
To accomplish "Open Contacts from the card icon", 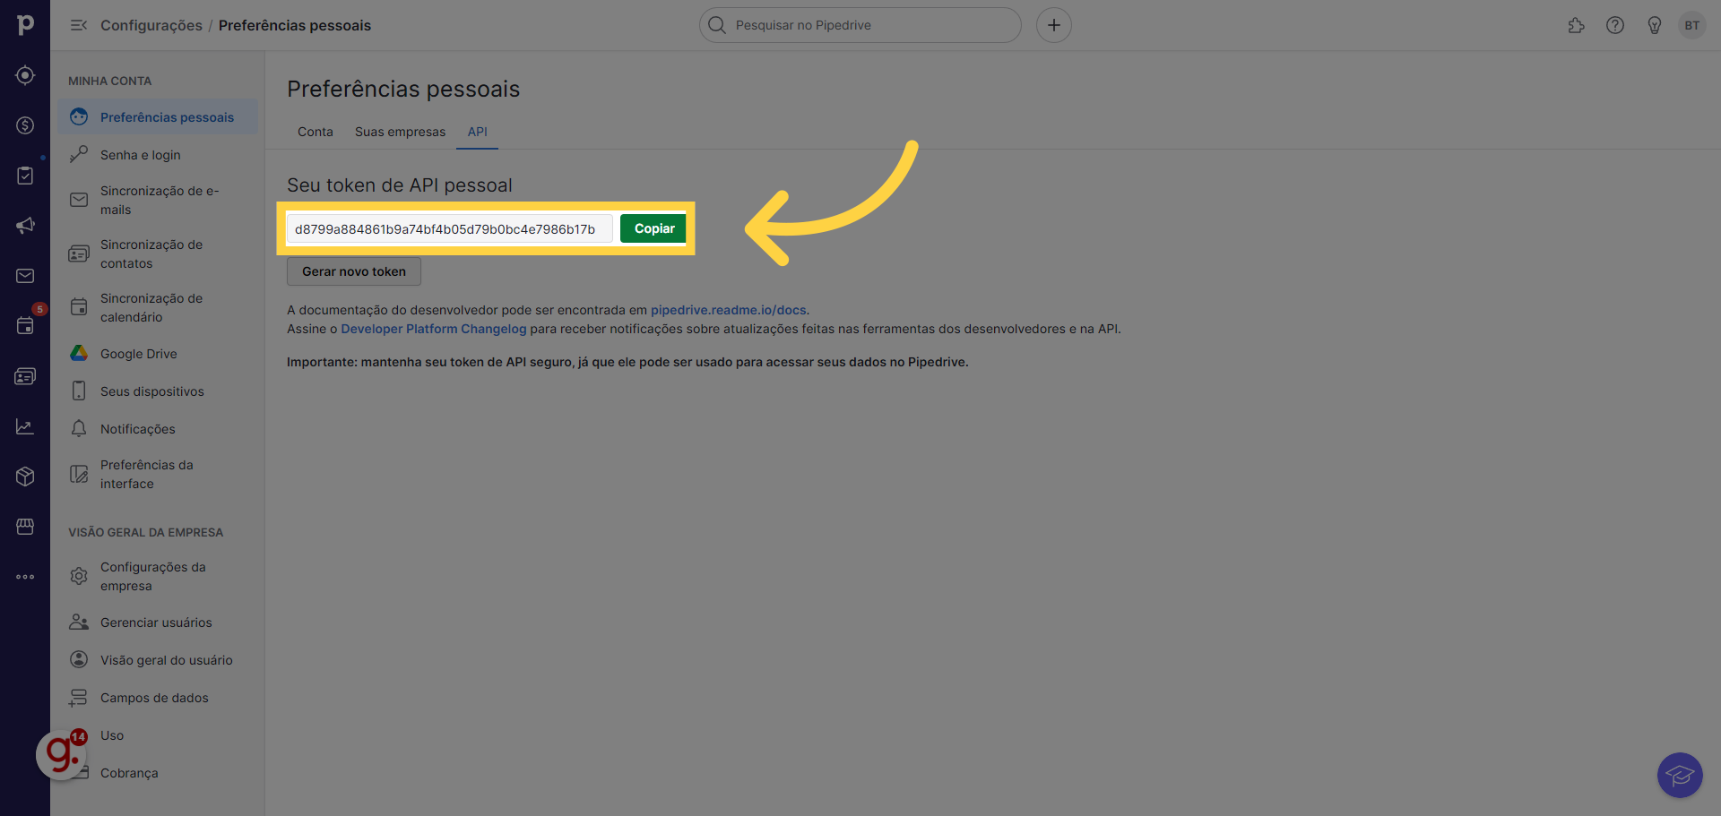I will point(25,376).
